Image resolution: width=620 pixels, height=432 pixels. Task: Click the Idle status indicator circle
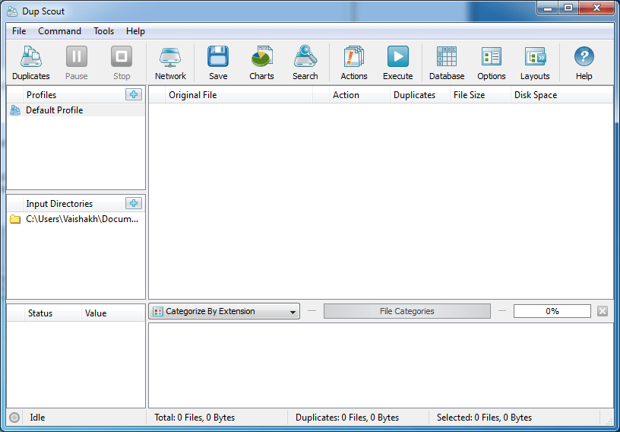(x=14, y=418)
